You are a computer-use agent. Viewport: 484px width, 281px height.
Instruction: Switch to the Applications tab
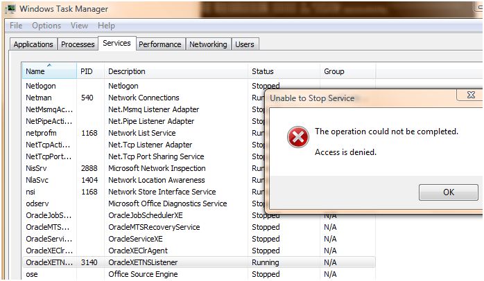33,44
